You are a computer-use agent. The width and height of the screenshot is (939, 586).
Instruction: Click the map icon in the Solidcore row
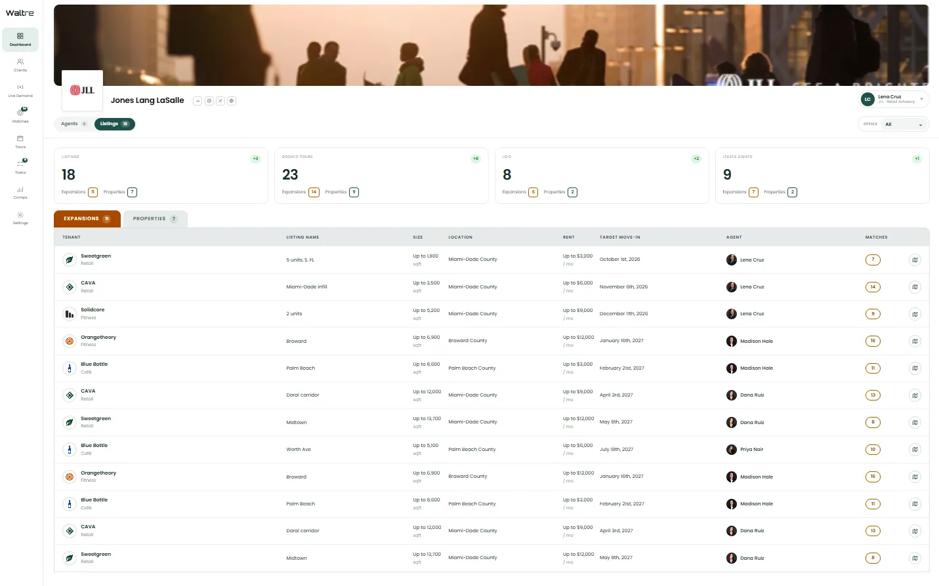click(915, 314)
